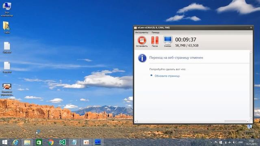The image size is (260, 146).
Task: Select the Этот компьютер desktop icon
Action: point(7,9)
